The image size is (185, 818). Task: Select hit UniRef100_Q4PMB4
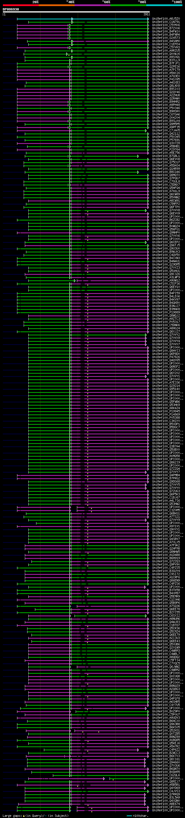[166, 475]
